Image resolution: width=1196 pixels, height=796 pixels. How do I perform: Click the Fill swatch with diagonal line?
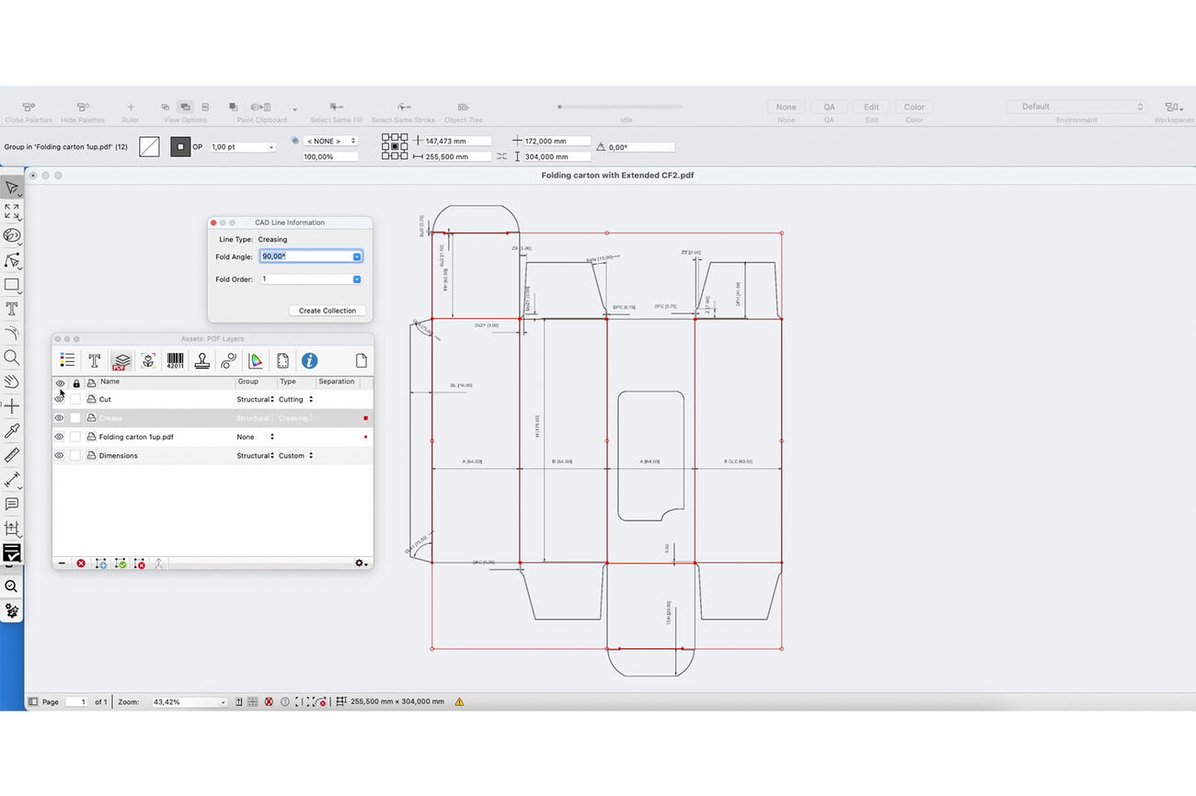[x=149, y=147]
